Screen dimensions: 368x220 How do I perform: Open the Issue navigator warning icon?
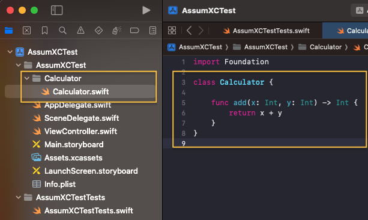(x=80, y=30)
